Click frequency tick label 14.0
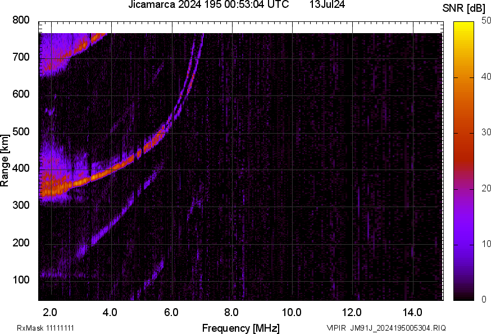 (412, 313)
